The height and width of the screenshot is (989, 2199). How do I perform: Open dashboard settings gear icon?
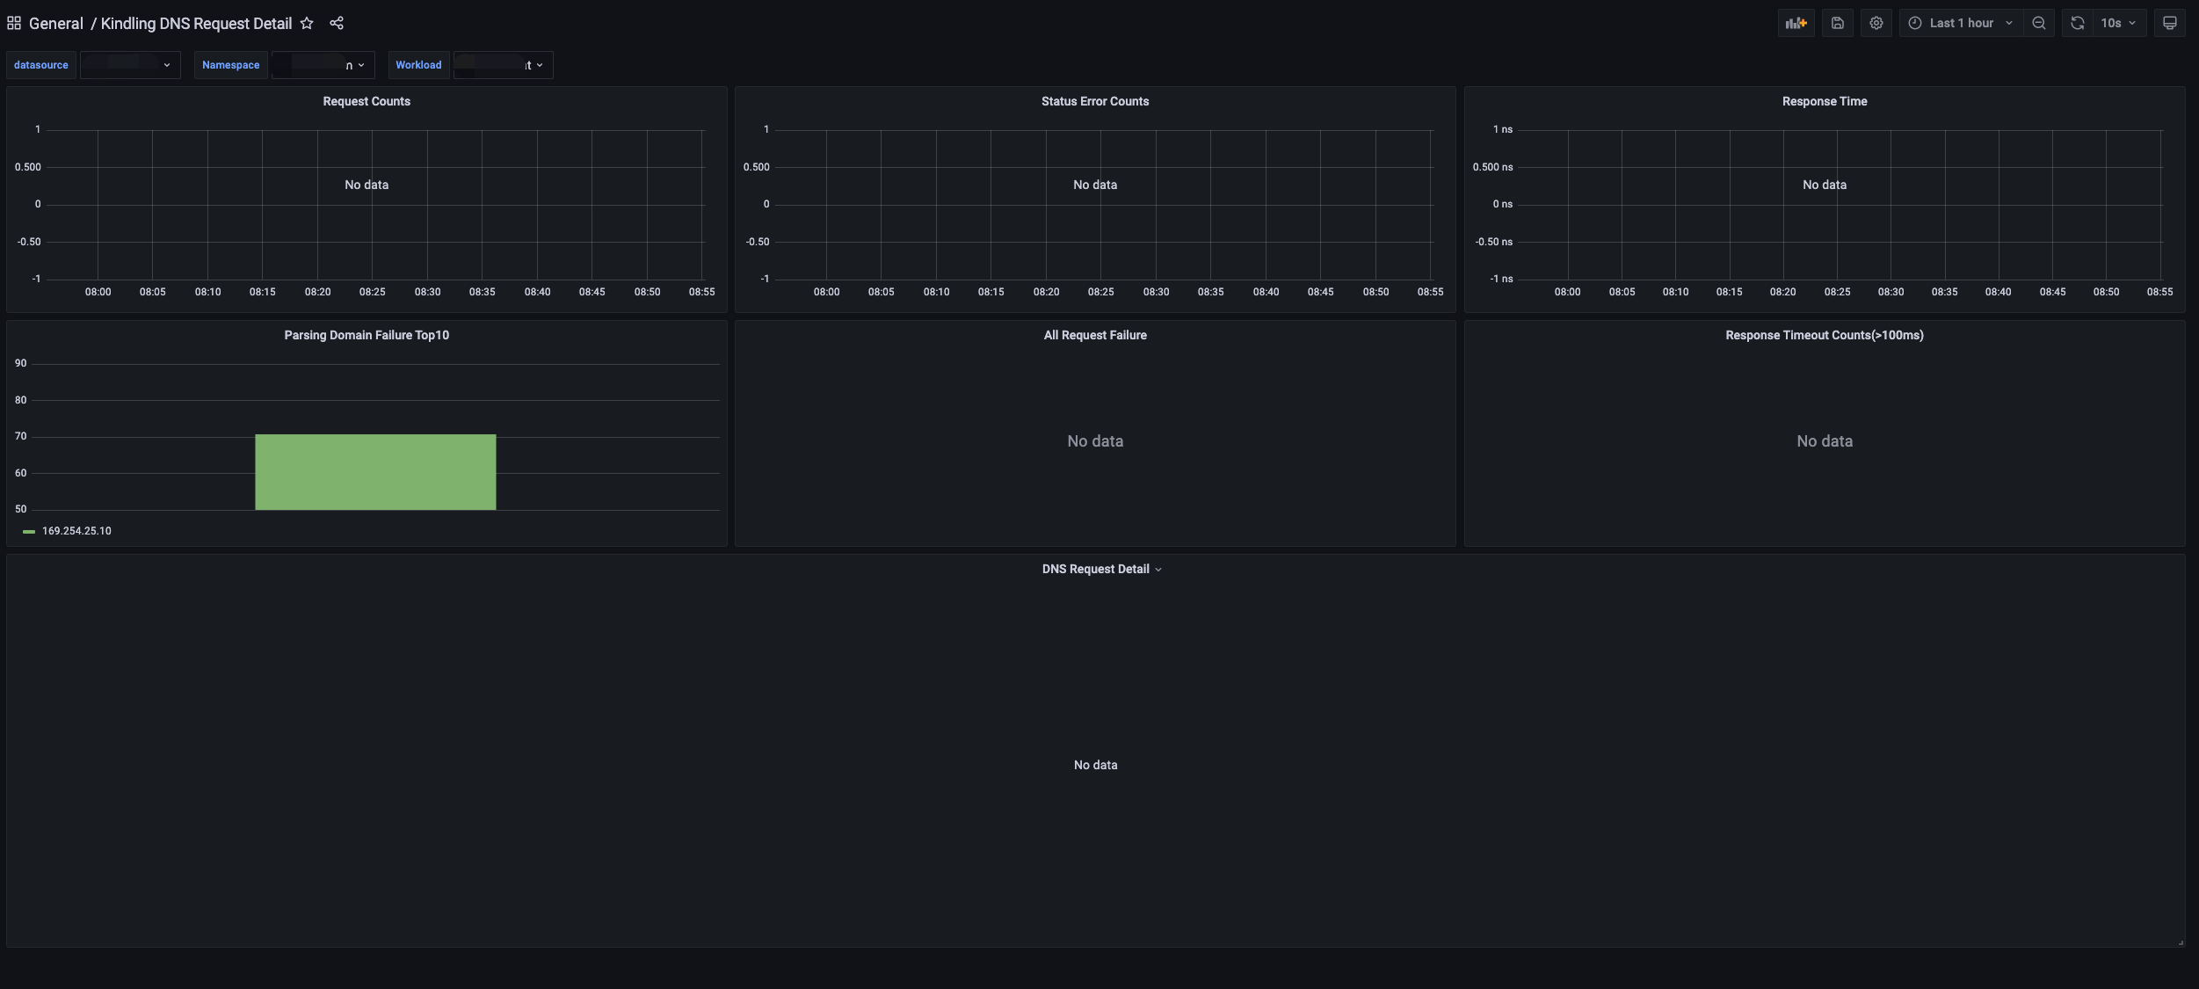(x=1876, y=23)
